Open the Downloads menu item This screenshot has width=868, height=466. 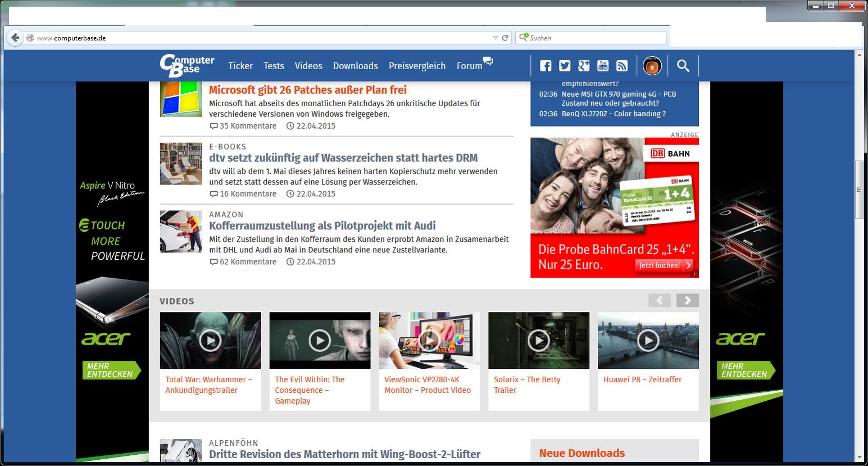pos(356,66)
